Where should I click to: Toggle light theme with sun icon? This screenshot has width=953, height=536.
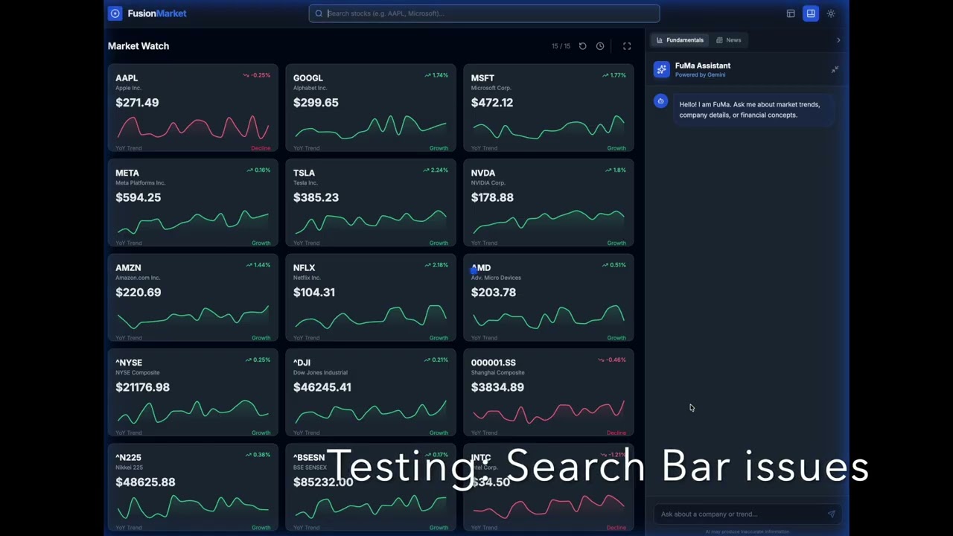(x=831, y=13)
